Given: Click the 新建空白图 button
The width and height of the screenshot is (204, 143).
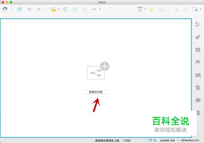Looking at the screenshot, I should (x=96, y=92).
